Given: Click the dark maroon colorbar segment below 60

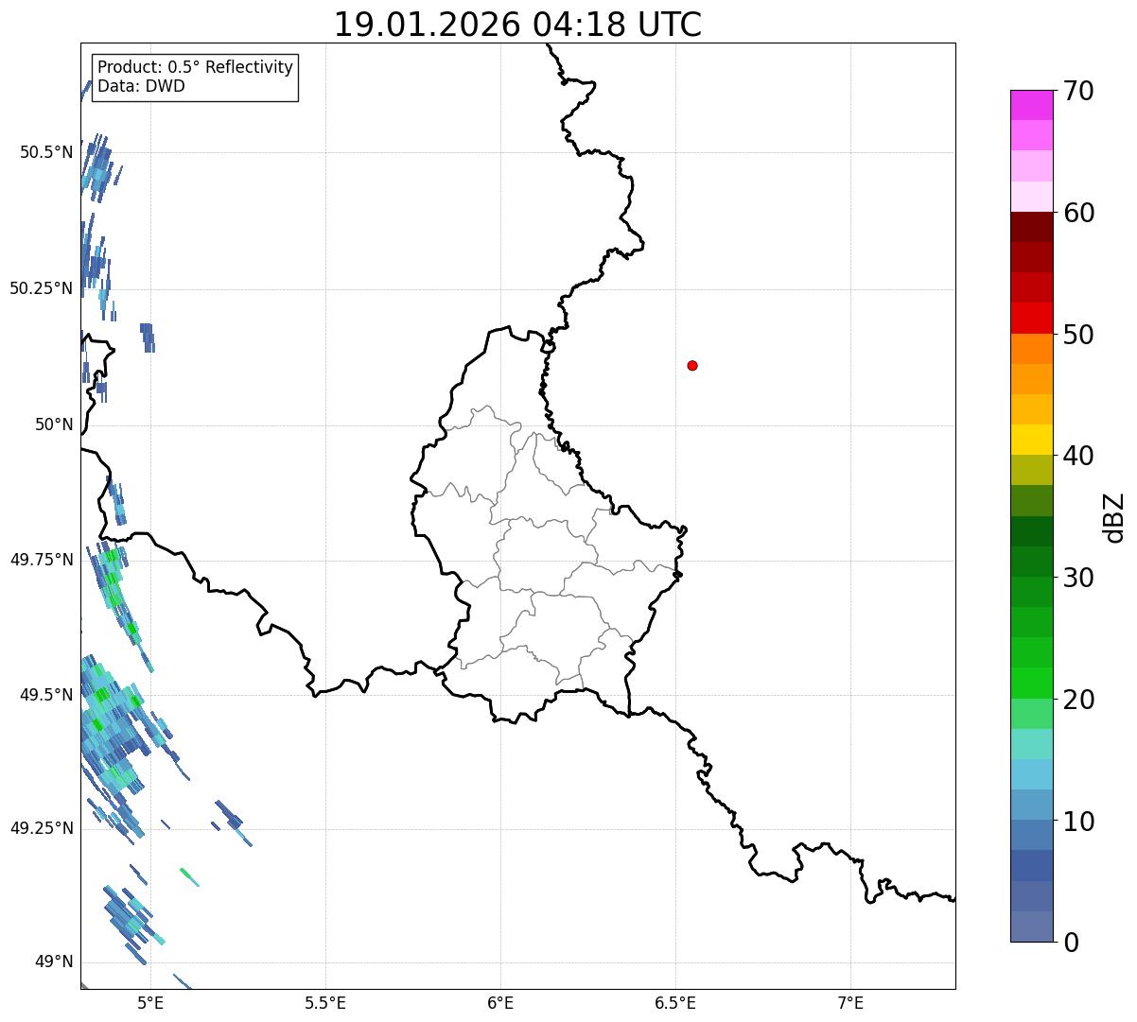Looking at the screenshot, I should point(1031,227).
